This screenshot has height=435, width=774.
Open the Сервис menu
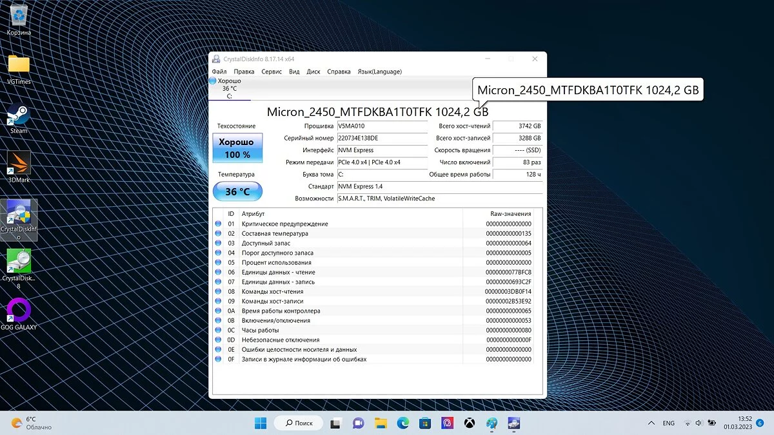pyautogui.click(x=272, y=72)
